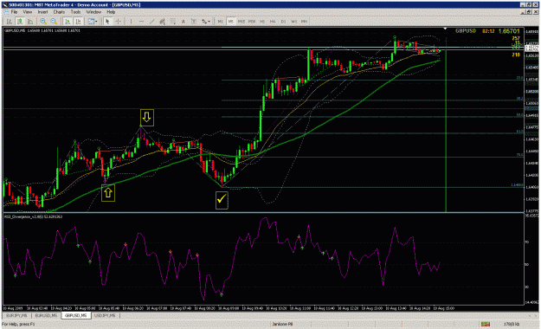Select the equidistant channel tool
541x329 pixels.
click(x=162, y=22)
